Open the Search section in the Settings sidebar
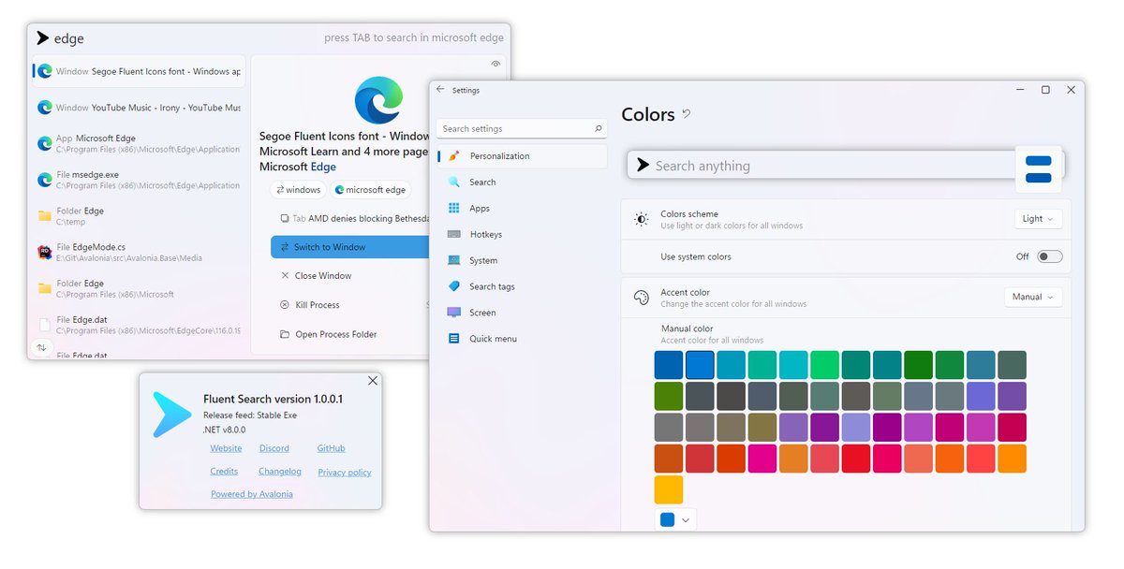Screen dimensions: 1124x569 click(522, 182)
